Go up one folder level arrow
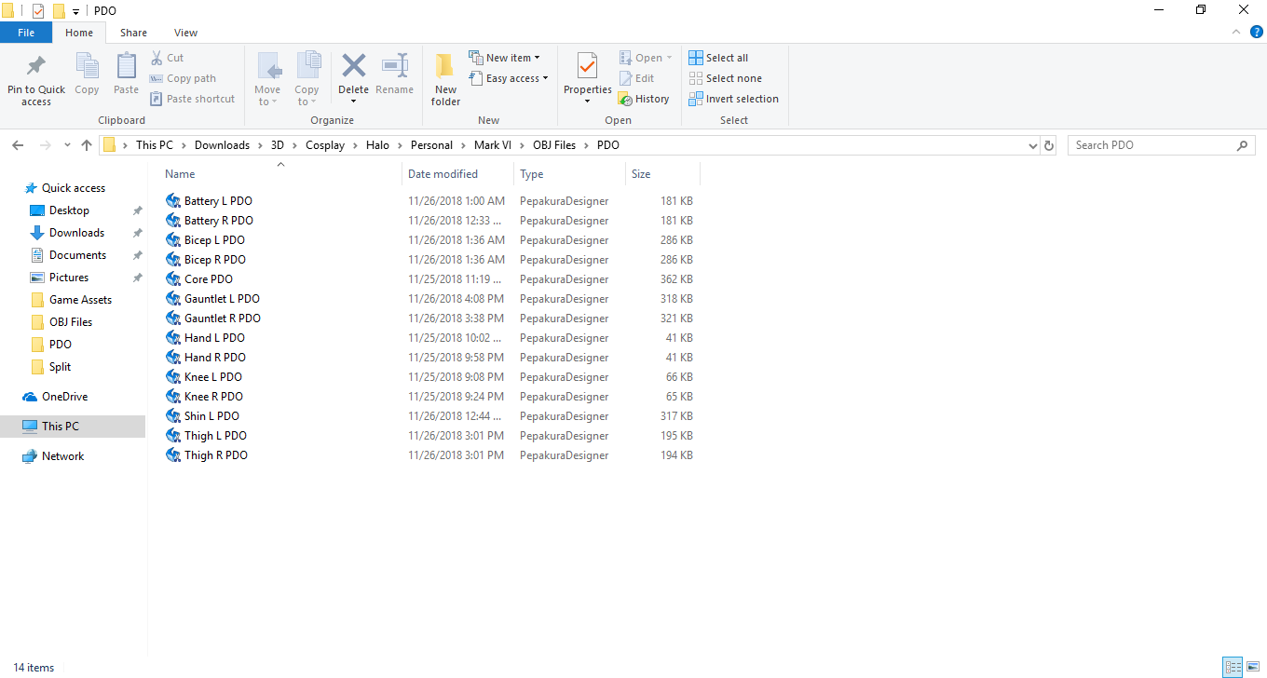The height and width of the screenshot is (678, 1267). click(x=87, y=145)
